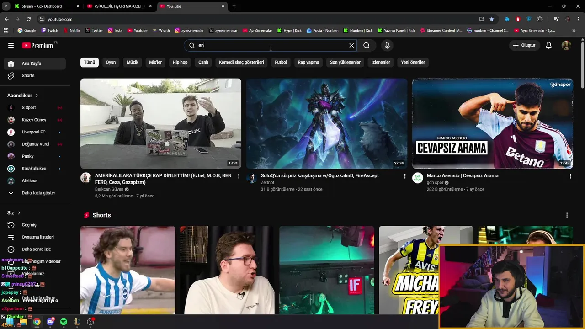Bookmark this page with star icon
The image size is (585, 329).
tap(492, 19)
